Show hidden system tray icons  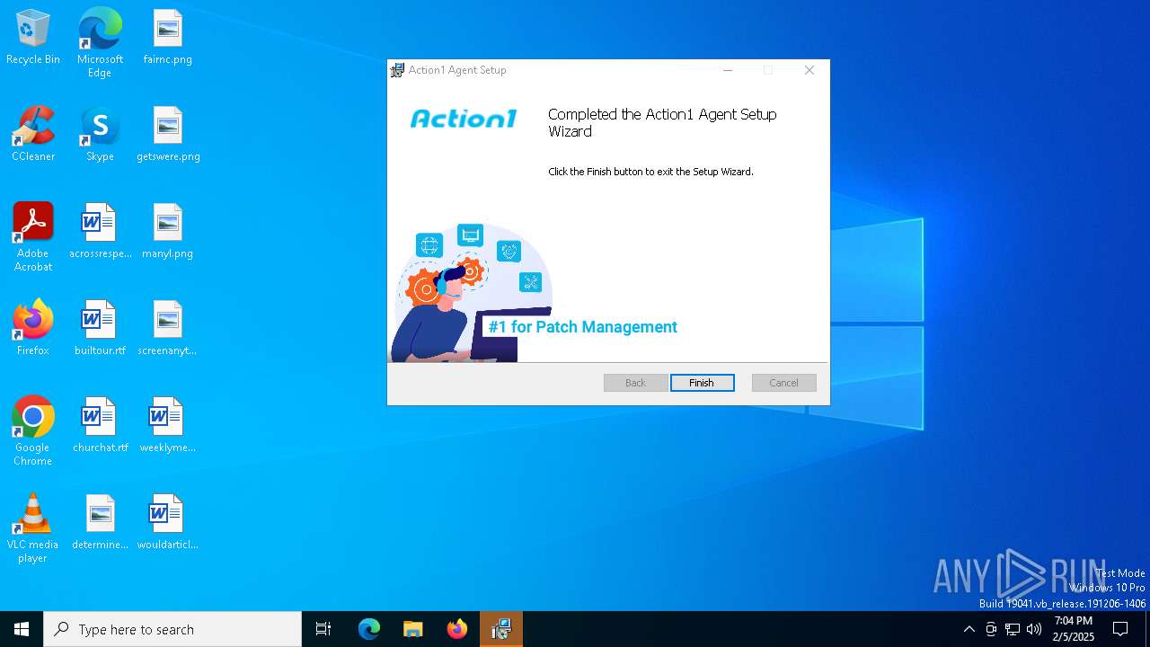coord(969,629)
